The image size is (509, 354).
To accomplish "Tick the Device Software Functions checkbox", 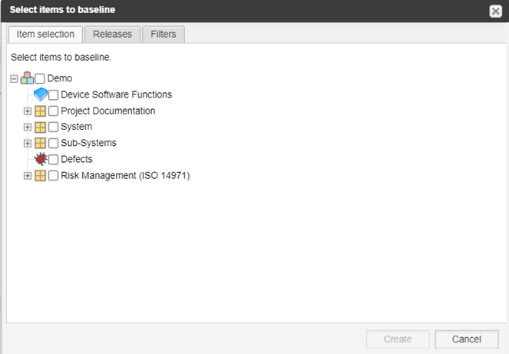I will click(53, 94).
